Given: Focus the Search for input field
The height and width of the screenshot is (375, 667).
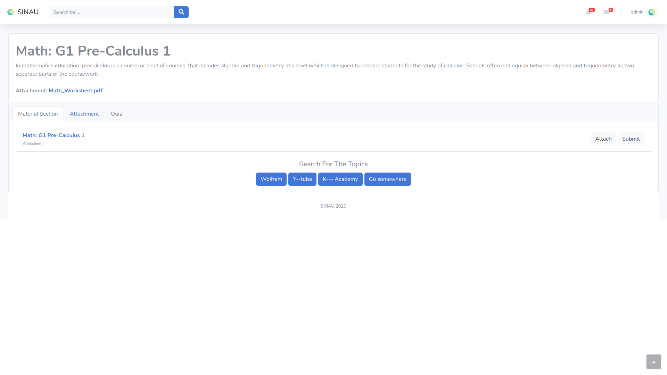Looking at the screenshot, I should (x=112, y=12).
